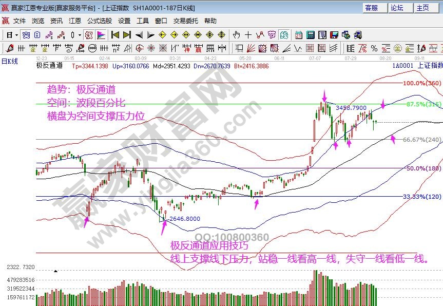
Task: Click the 论坛 button
Action: pyautogui.click(x=397, y=8)
